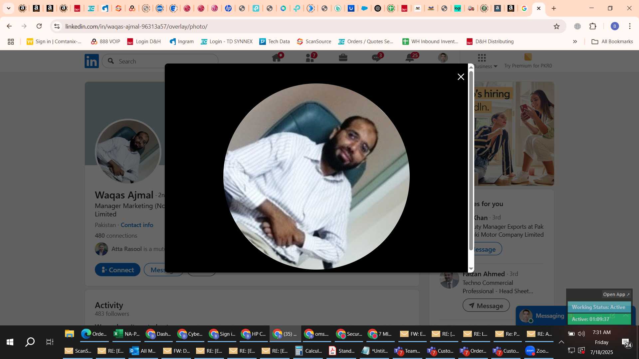Click overlay scrollbar up arrow
This screenshot has height=359, width=639.
(471, 67)
